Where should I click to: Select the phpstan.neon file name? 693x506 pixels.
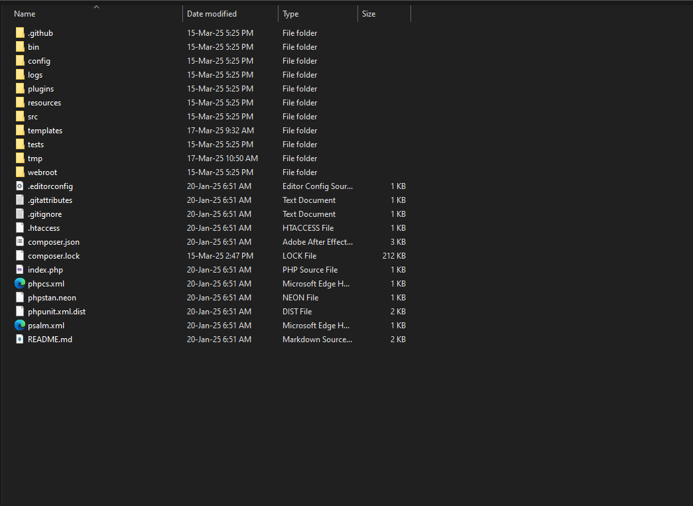click(52, 297)
